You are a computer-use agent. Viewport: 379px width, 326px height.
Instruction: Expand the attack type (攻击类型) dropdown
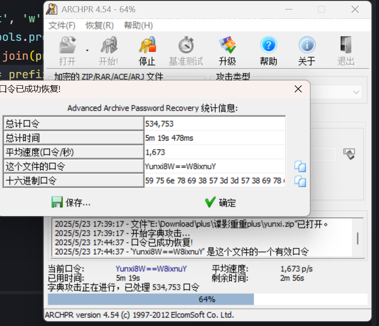click(x=356, y=92)
